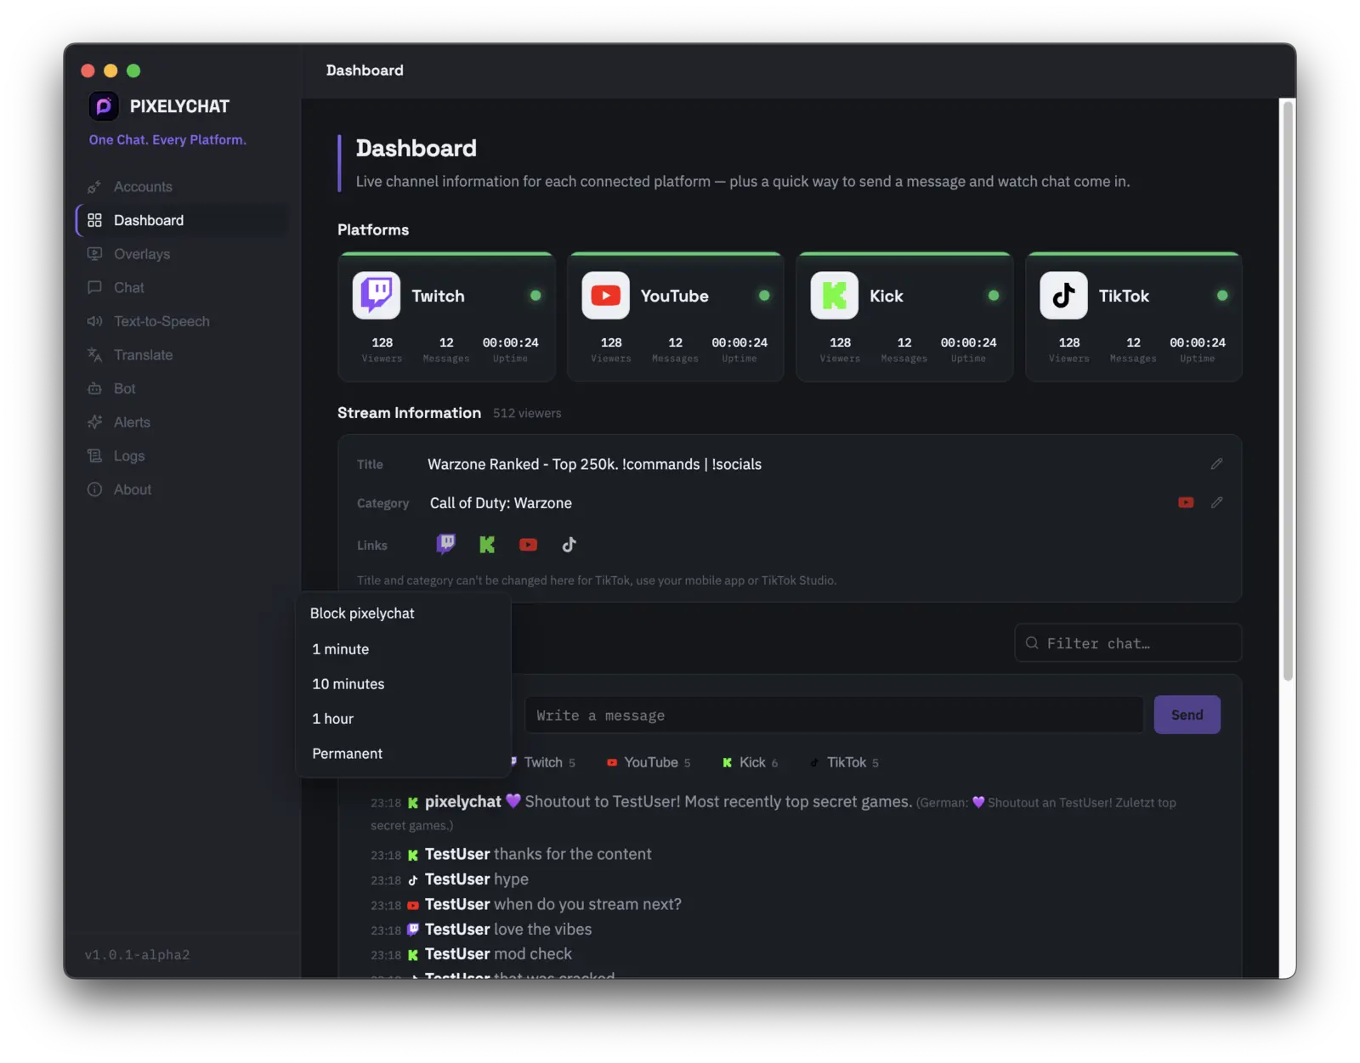Image resolution: width=1360 pixels, height=1063 pixels.
Task: Click the YouTube platform logo
Action: (x=605, y=296)
